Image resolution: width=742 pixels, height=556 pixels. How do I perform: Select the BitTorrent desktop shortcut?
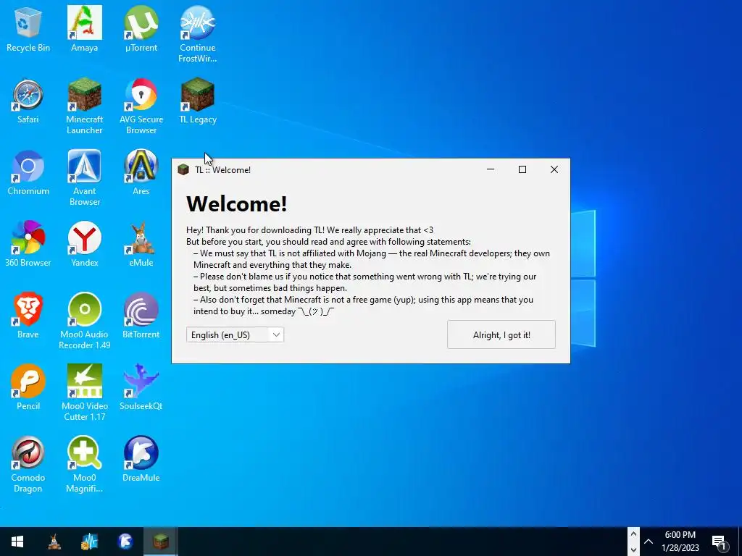[x=141, y=316]
